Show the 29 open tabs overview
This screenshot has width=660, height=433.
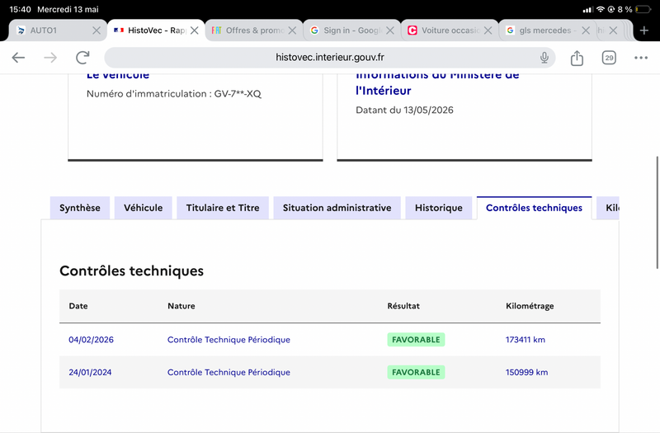pyautogui.click(x=609, y=58)
